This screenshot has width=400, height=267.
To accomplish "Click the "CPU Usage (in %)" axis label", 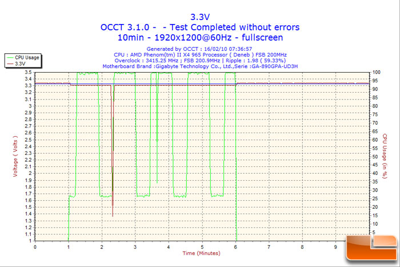I will [385, 156].
